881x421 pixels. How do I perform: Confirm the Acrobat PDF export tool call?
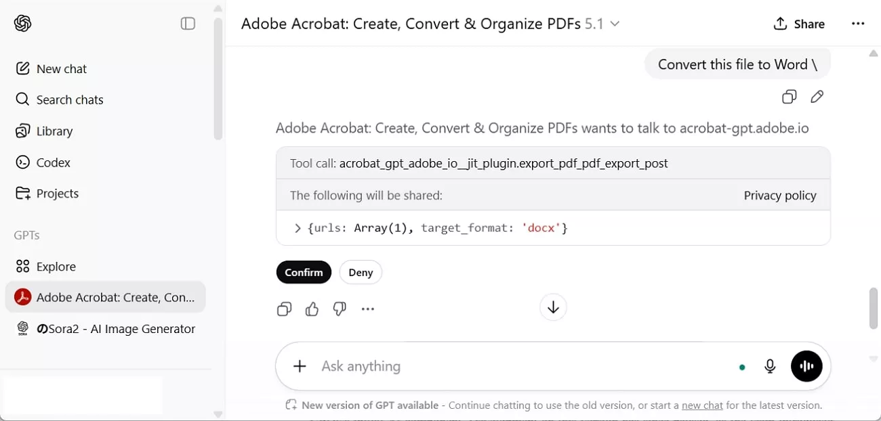[x=304, y=272]
